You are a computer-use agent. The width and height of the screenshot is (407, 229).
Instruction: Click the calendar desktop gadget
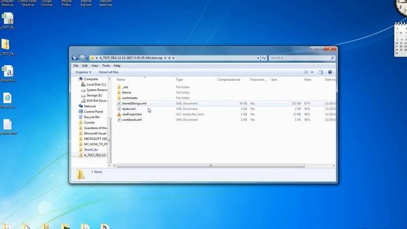[401, 39]
